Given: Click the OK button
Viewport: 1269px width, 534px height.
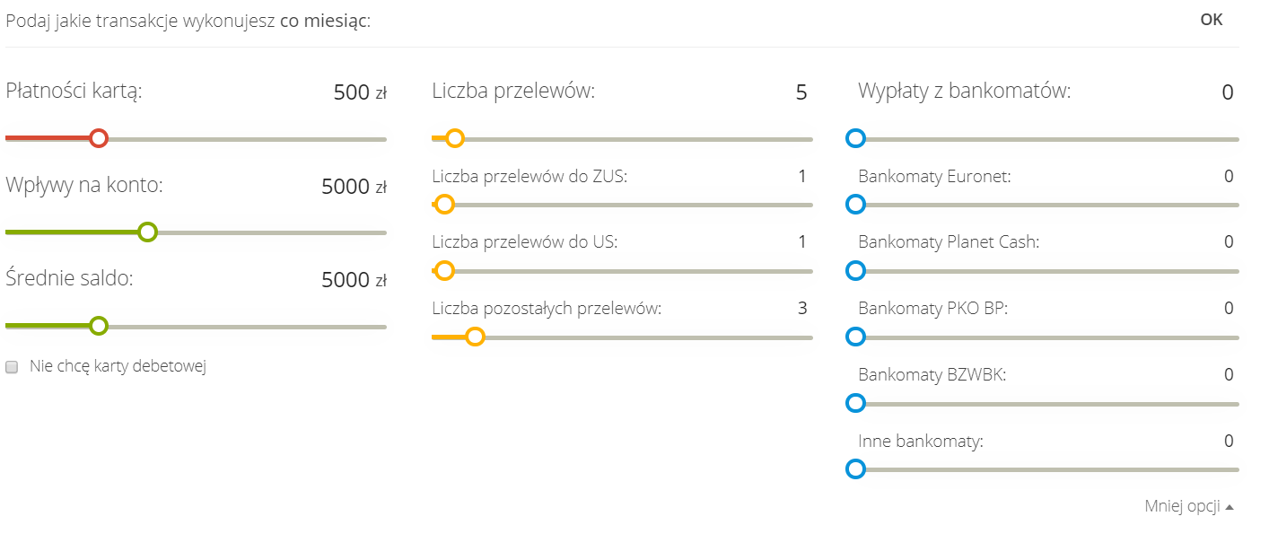Looking at the screenshot, I should [1211, 20].
